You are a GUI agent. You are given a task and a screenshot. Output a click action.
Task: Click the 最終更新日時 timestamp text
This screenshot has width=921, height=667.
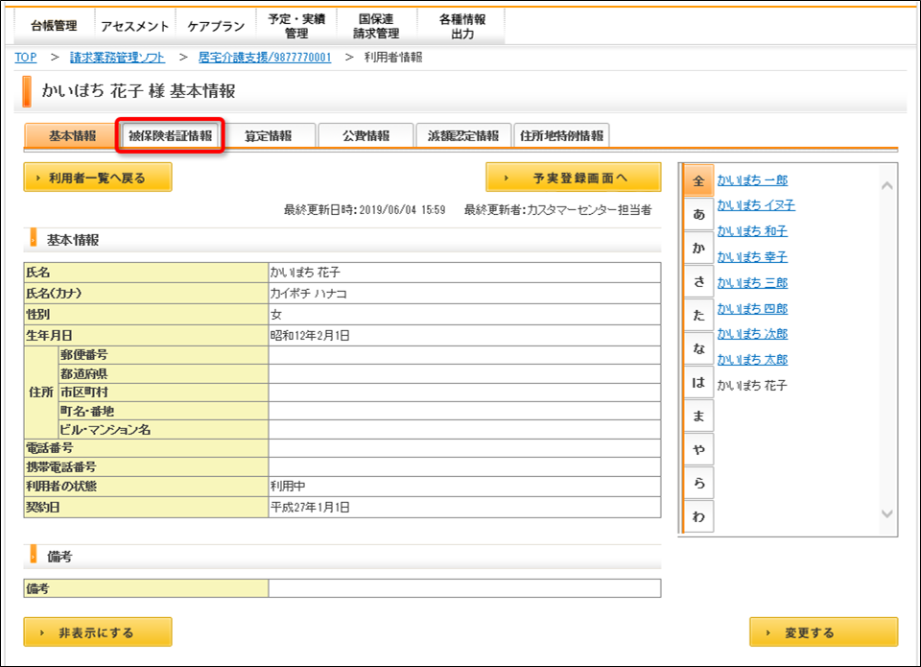coord(365,210)
